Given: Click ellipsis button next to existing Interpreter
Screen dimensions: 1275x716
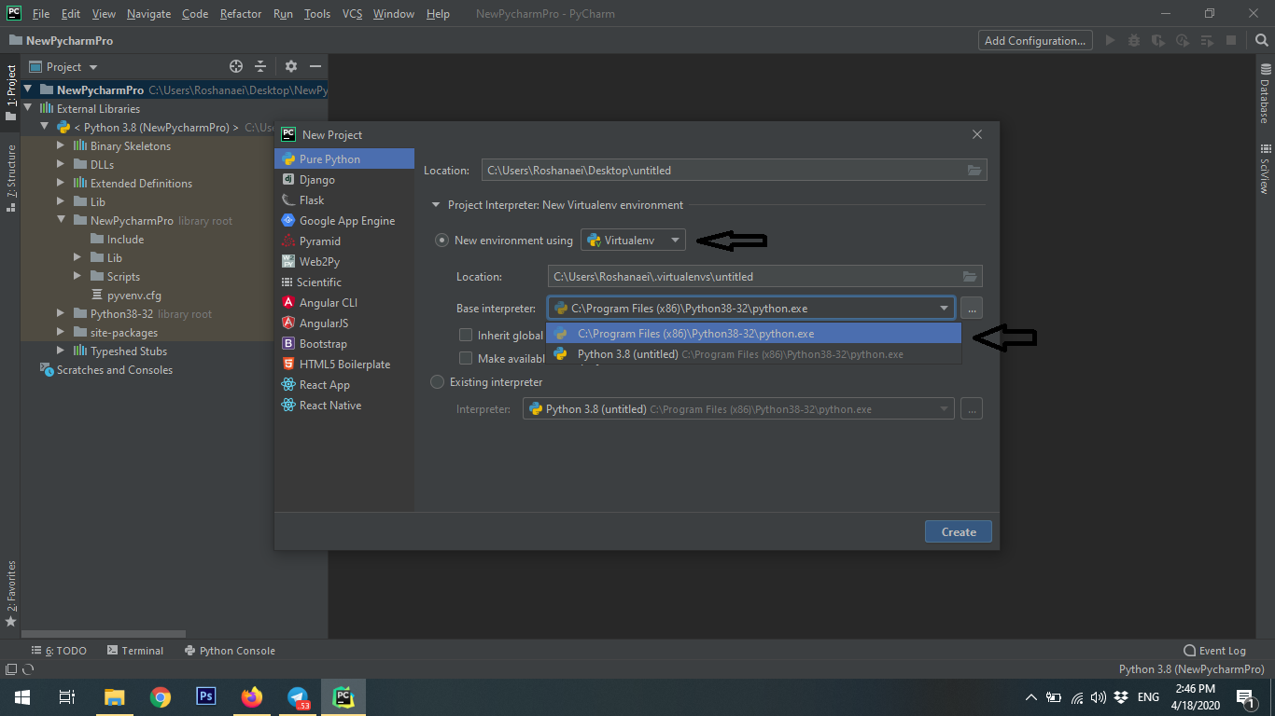Looking at the screenshot, I should click(972, 409).
